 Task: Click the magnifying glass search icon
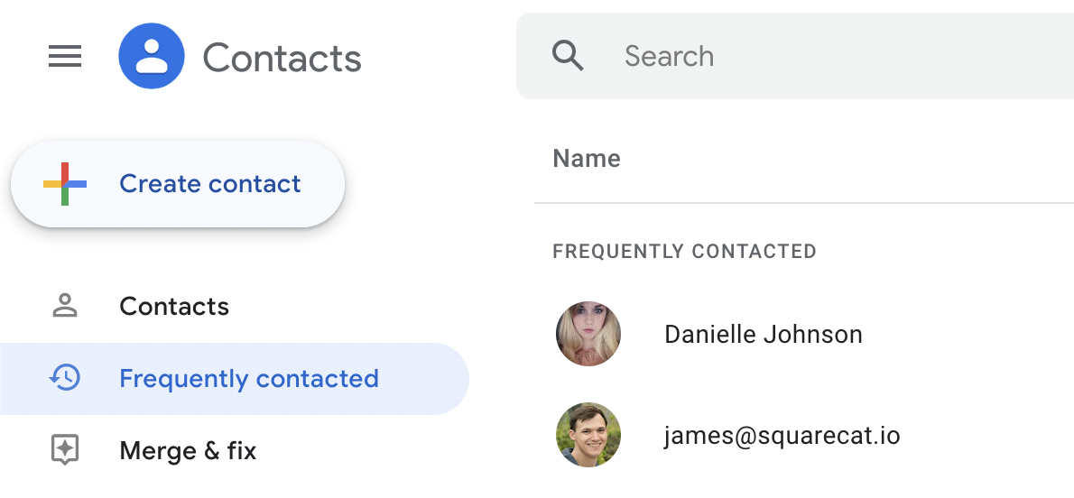tap(569, 56)
